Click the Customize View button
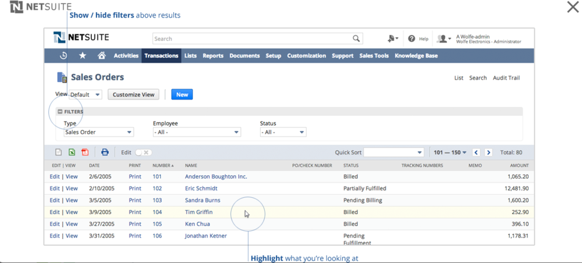 pyautogui.click(x=133, y=94)
